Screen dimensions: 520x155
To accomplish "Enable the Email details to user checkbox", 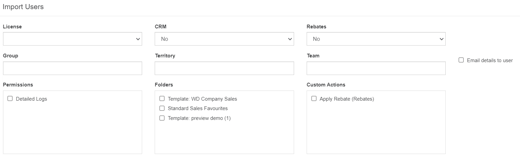I will (x=461, y=60).
